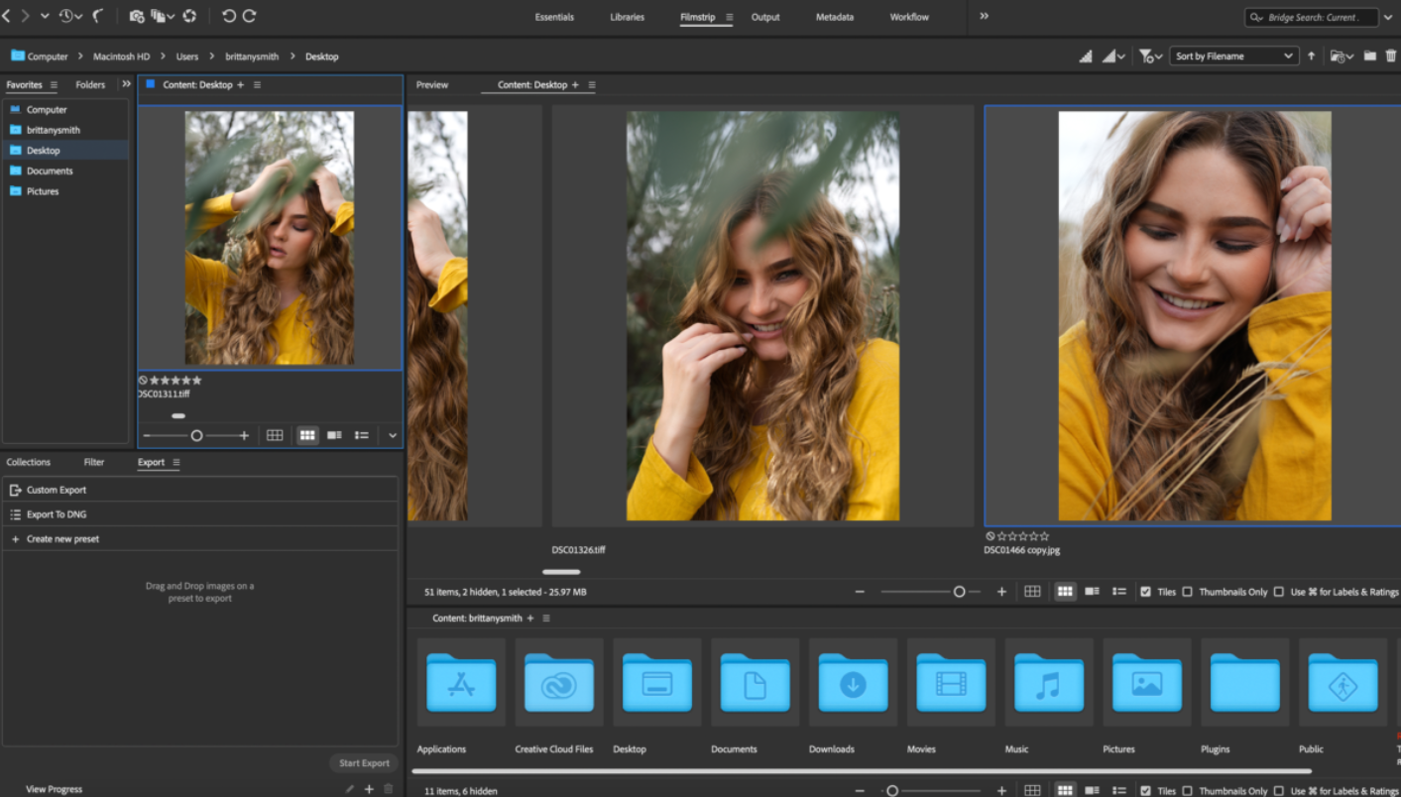Toggle Tiles checkbox in brittanysmith panel
This screenshot has height=797, width=1401.
tap(1145, 790)
